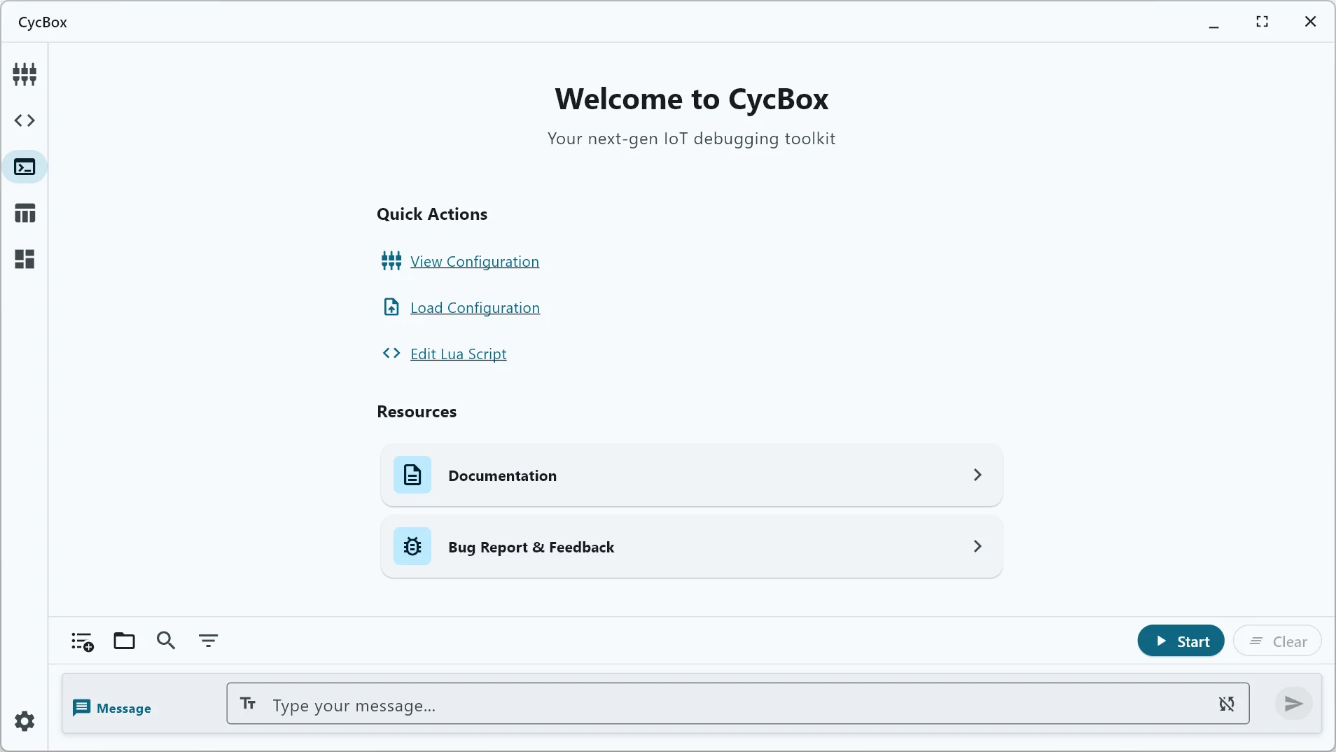The image size is (1336, 752).
Task: Click the send arrow button
Action: tap(1294, 704)
